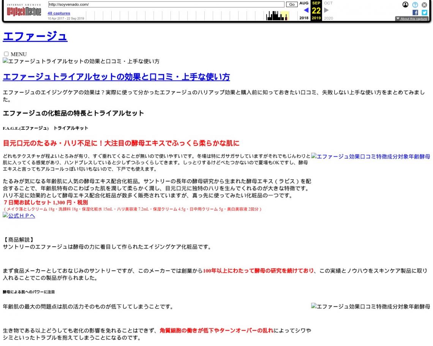Click the red text 100年以上にわたって酵母の研究を続けており
This screenshot has width=433, height=346.
(259, 271)
